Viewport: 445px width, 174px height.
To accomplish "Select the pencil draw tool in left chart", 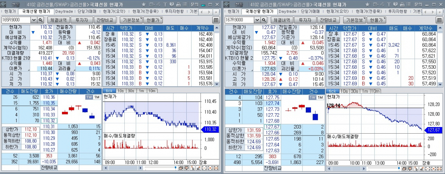I will [199, 168].
